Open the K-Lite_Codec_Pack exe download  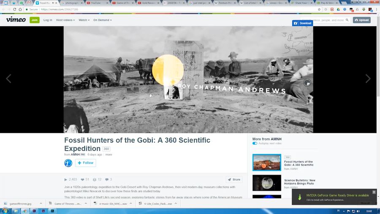point(155,204)
